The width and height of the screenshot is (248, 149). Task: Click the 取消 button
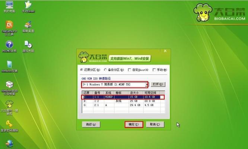click(155, 124)
